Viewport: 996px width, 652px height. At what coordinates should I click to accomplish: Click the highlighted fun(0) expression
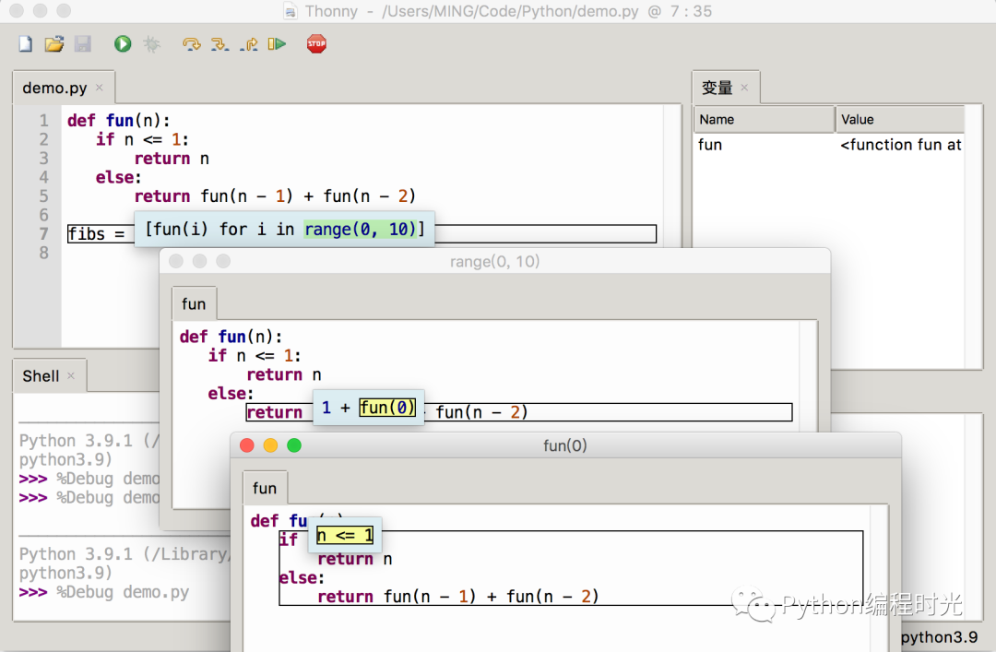387,408
